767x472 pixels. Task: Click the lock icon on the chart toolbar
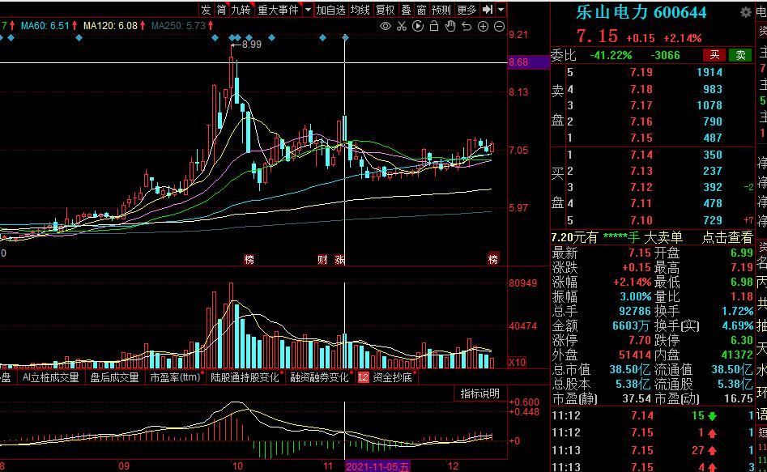(433, 26)
